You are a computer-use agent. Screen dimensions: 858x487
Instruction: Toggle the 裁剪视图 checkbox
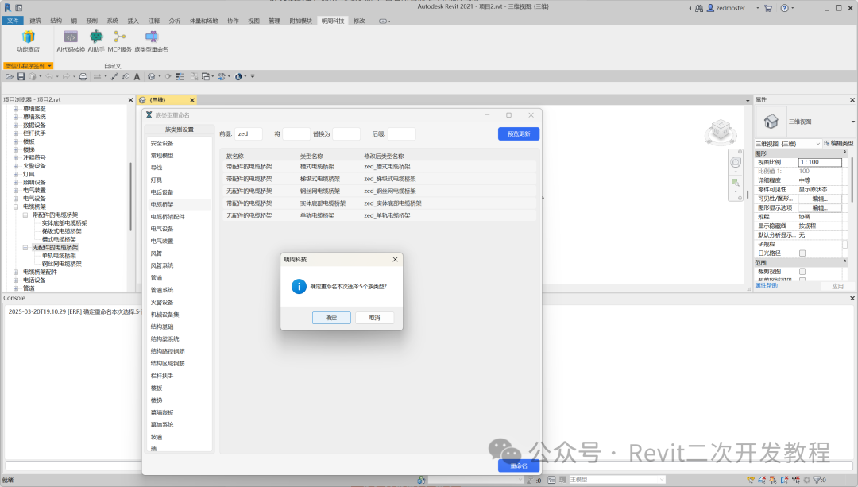pos(802,272)
